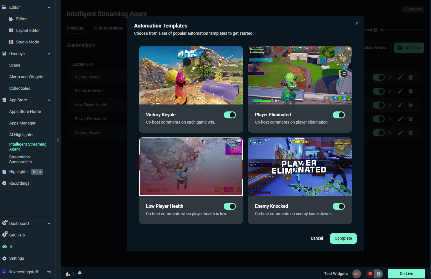Close the Automation Templates dialog
The height and width of the screenshot is (279, 431).
click(x=357, y=23)
